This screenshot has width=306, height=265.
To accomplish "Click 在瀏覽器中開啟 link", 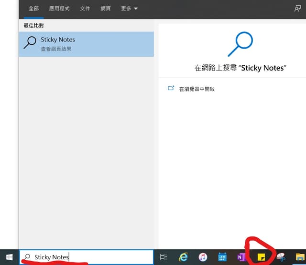I will [197, 89].
